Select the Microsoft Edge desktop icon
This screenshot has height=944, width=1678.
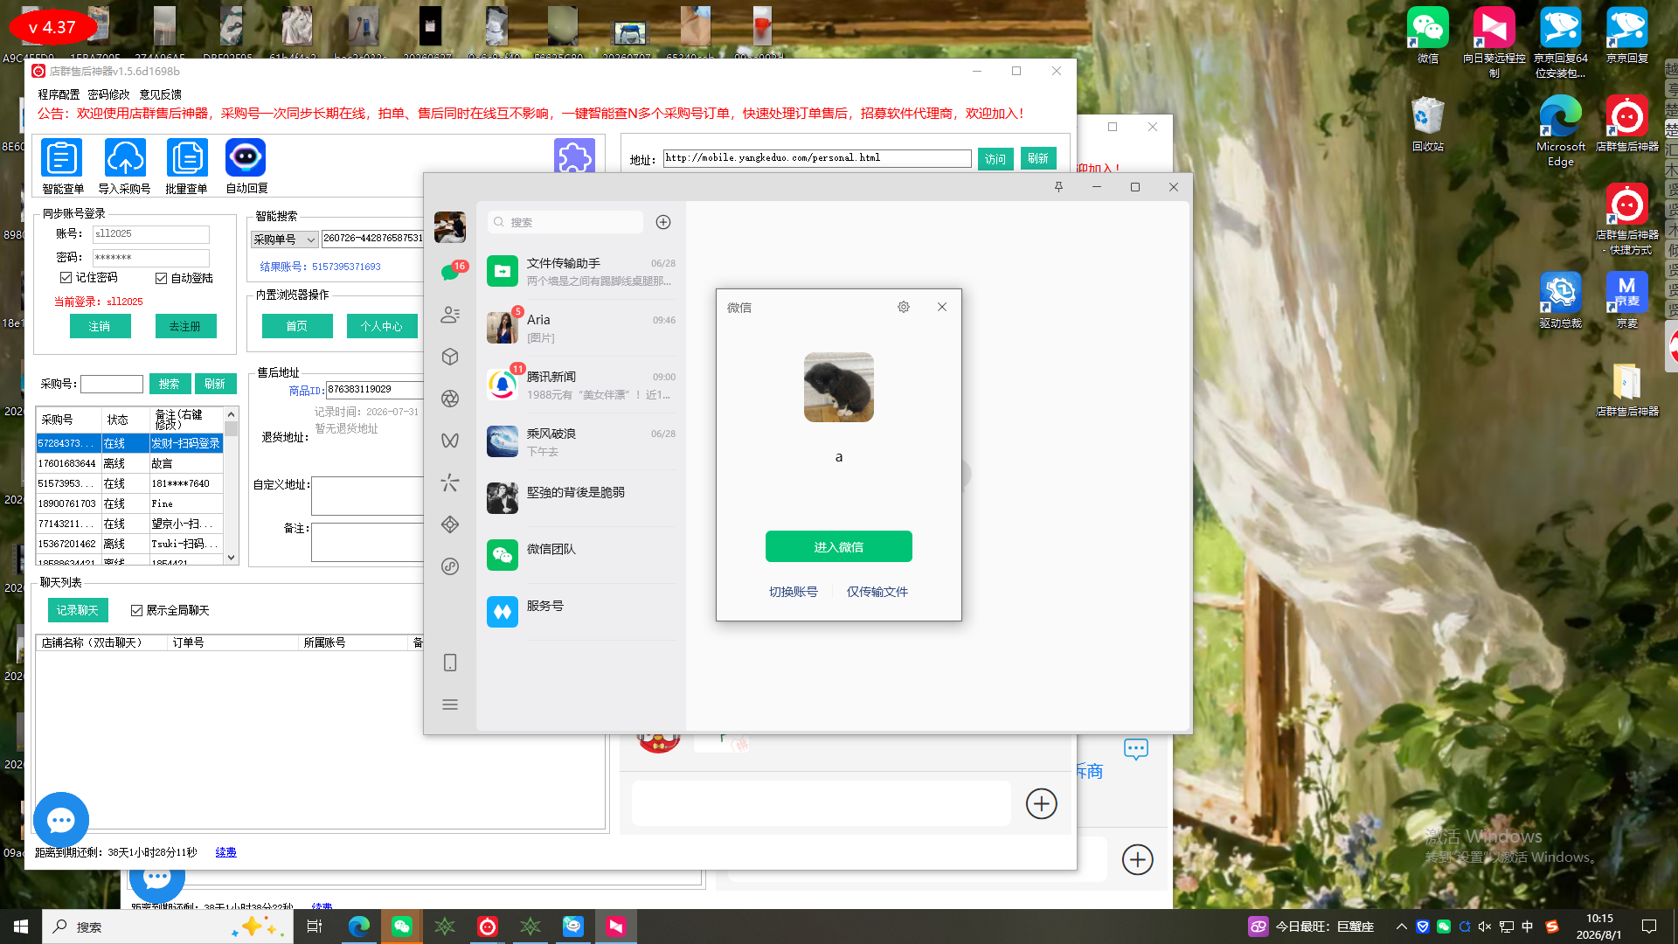[1561, 130]
